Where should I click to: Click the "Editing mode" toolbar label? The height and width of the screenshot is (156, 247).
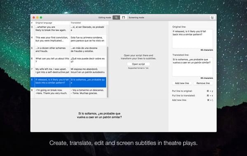coord(105,18)
